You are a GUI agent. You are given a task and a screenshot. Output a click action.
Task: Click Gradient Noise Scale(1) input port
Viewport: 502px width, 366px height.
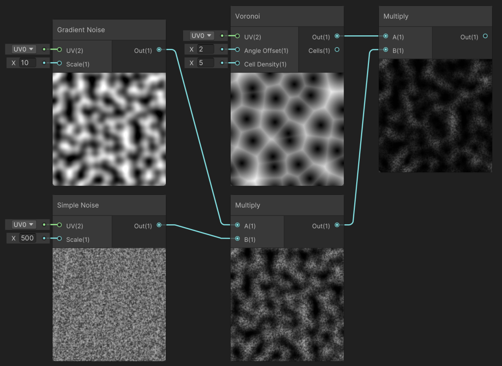[59, 63]
